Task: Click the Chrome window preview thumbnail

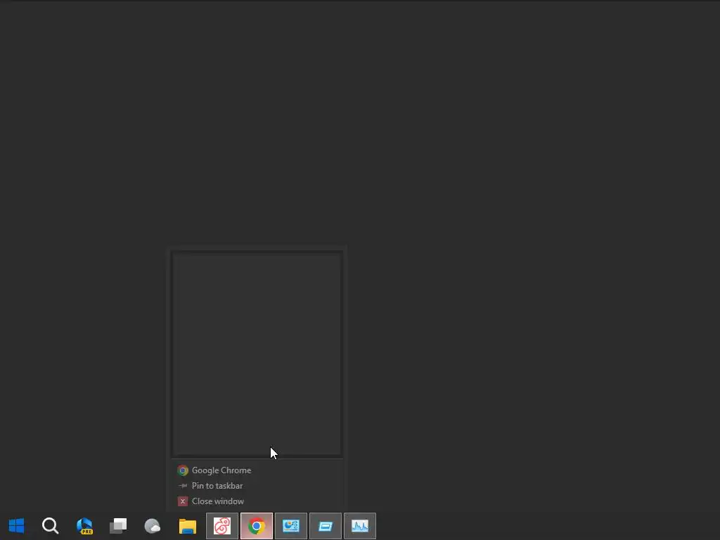Action: [x=257, y=354]
